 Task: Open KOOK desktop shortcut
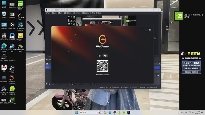click(x=20, y=5)
